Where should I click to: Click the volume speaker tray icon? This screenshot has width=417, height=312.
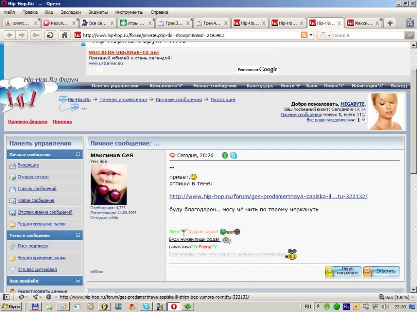(385, 307)
